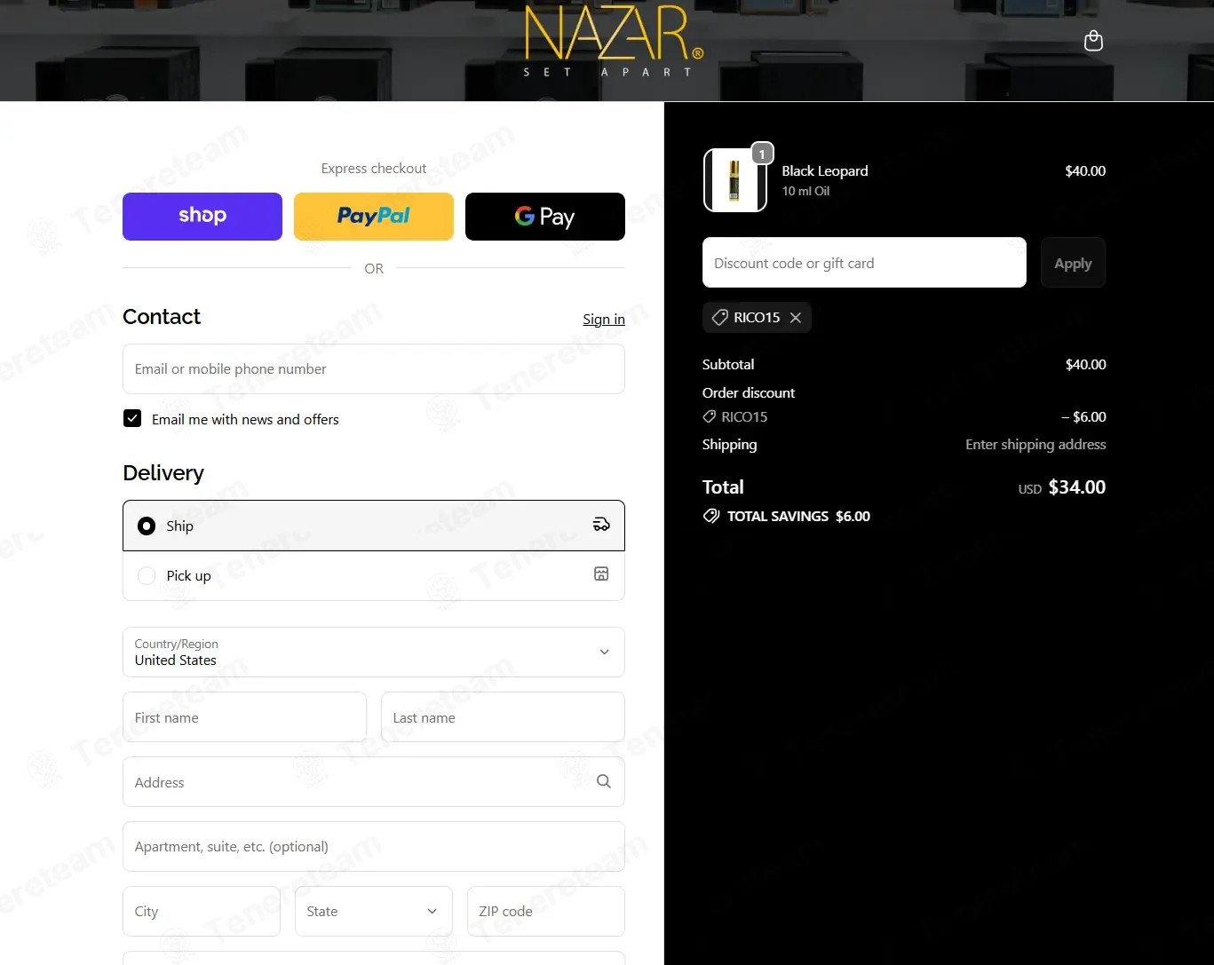Focus the First name field
Screen dimensions: 1214x965
pyautogui.click(x=244, y=717)
